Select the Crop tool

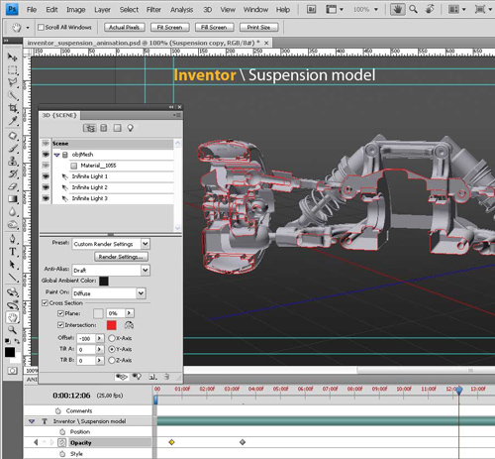click(x=13, y=108)
